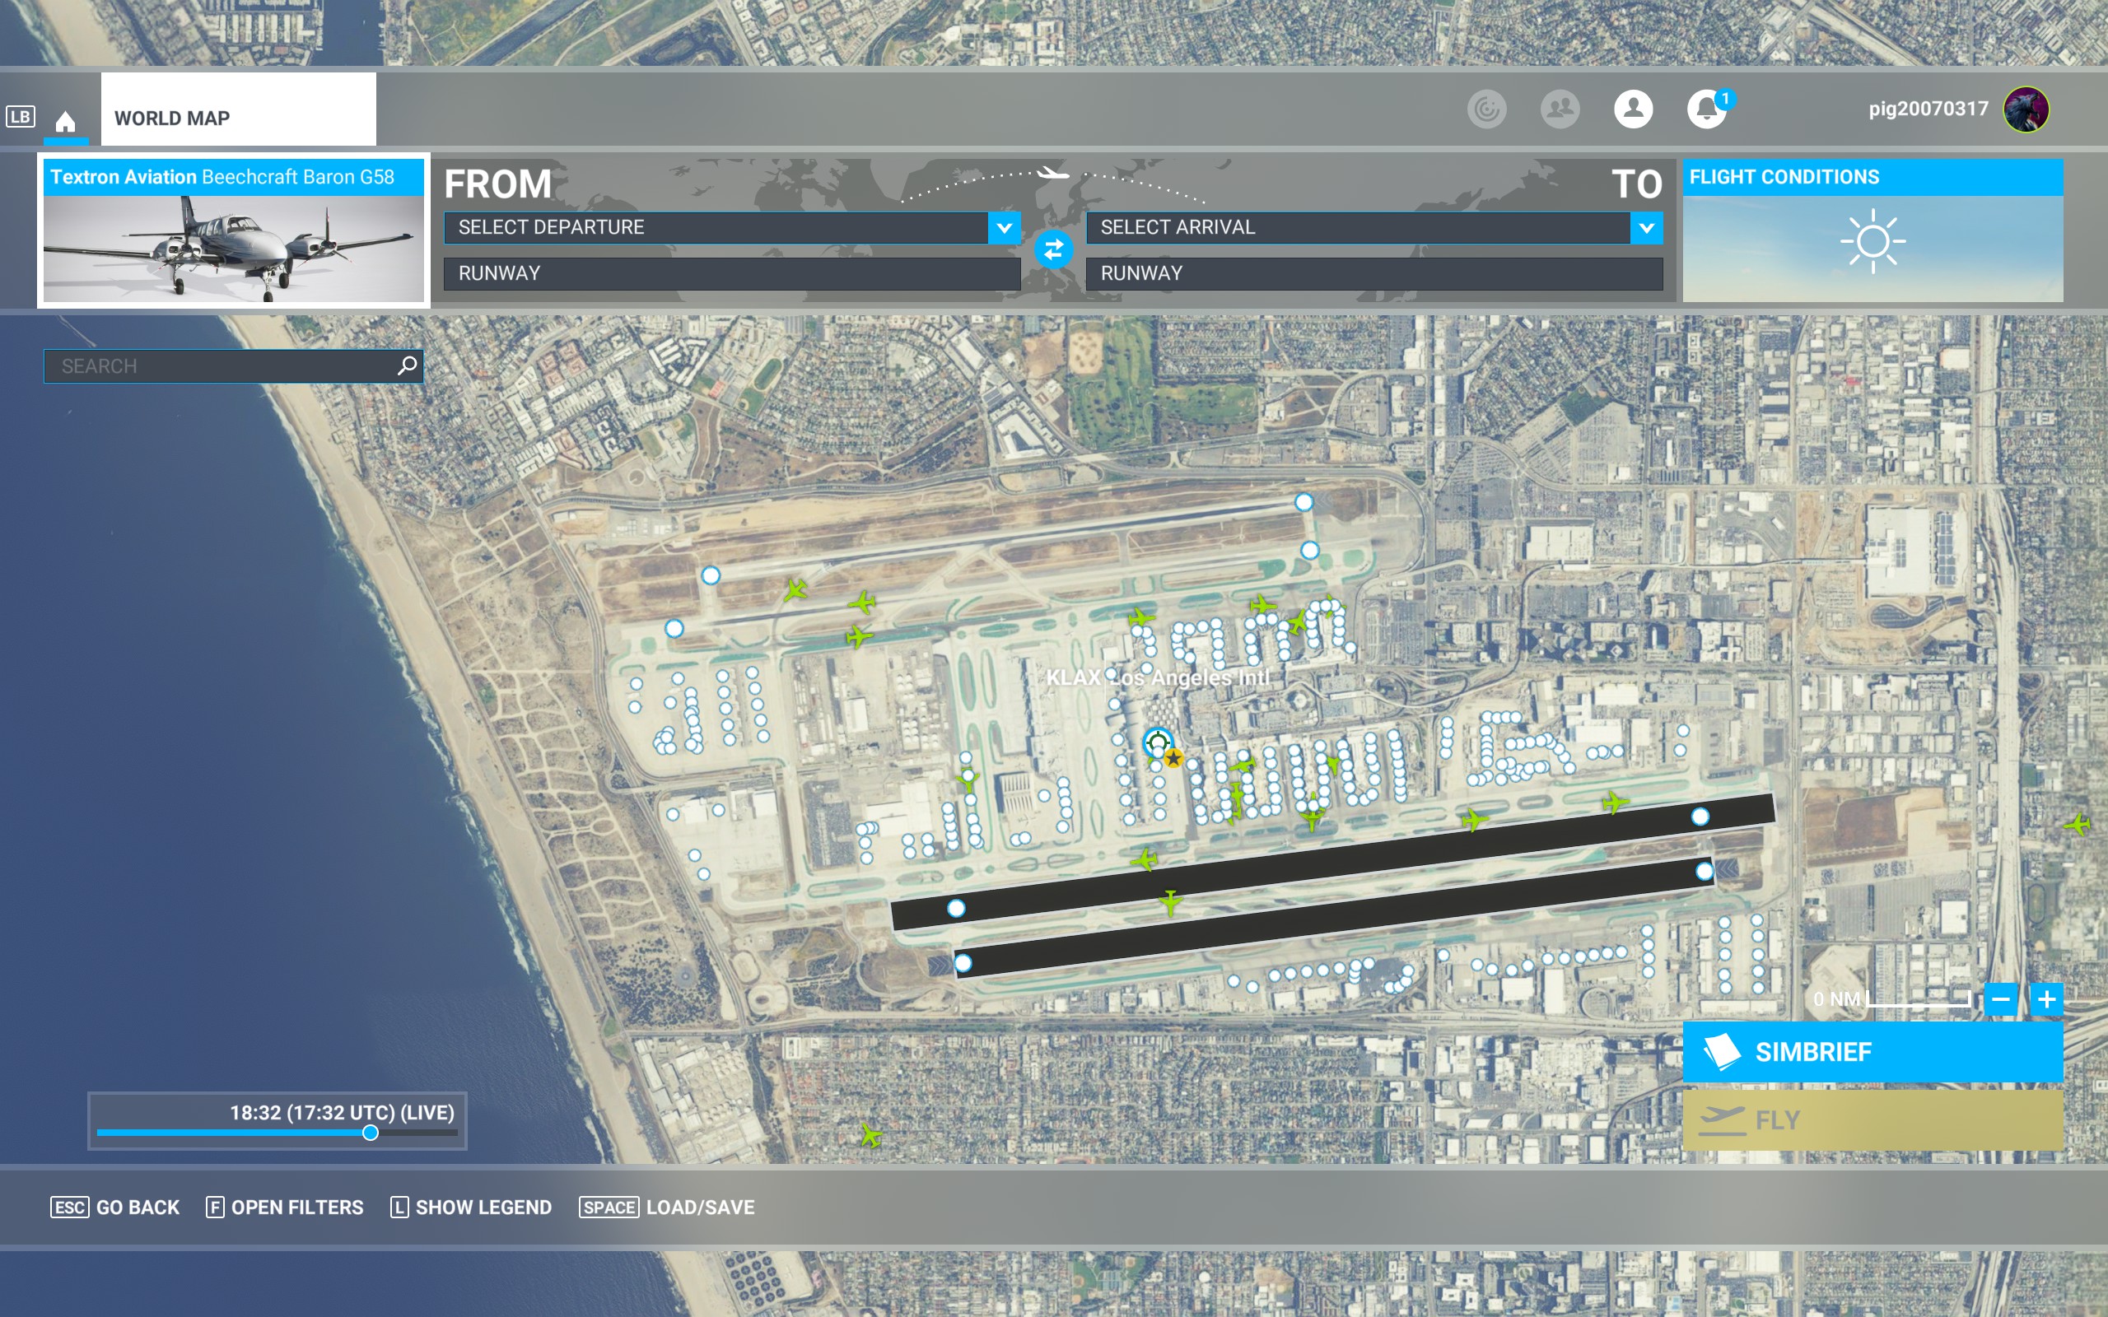
Task: Select the starred parking spot marker at KLAX
Action: 1173,758
